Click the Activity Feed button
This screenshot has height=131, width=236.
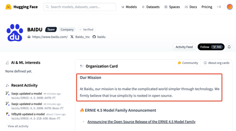point(184,47)
